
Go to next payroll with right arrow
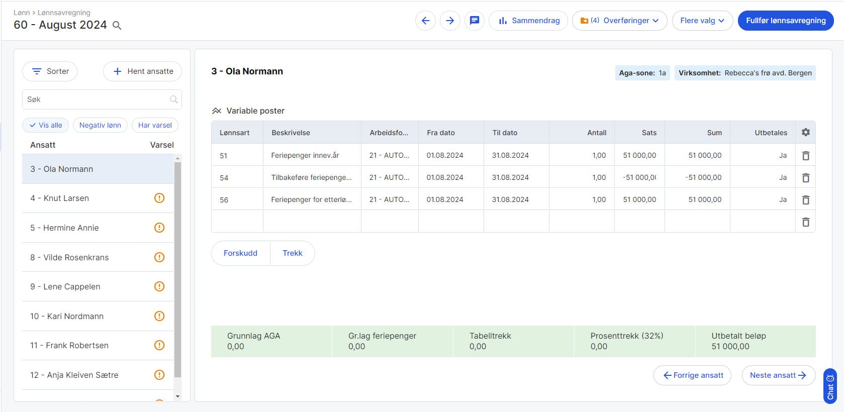click(x=450, y=21)
